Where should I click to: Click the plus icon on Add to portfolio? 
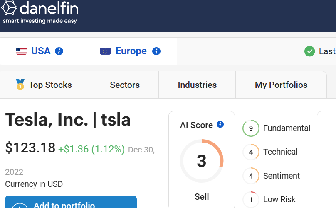pyautogui.click(x=20, y=206)
